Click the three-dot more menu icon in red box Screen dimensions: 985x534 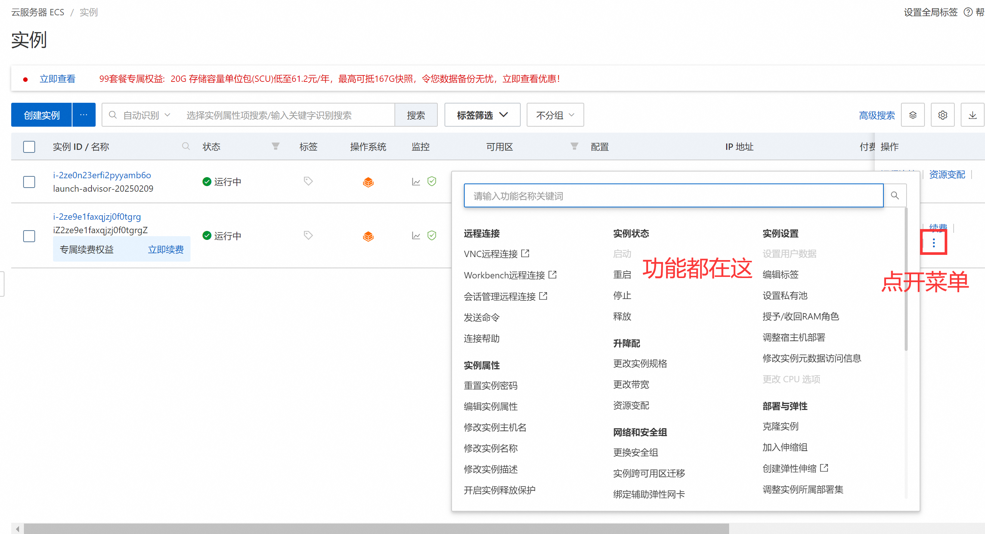933,243
